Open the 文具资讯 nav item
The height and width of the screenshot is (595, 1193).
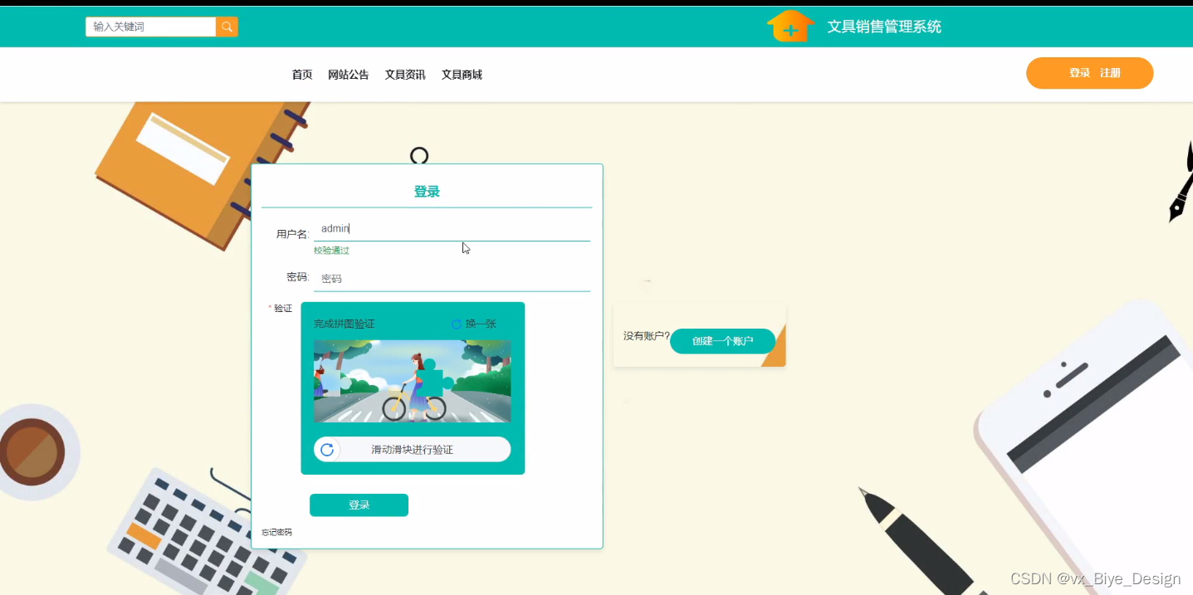coord(405,75)
